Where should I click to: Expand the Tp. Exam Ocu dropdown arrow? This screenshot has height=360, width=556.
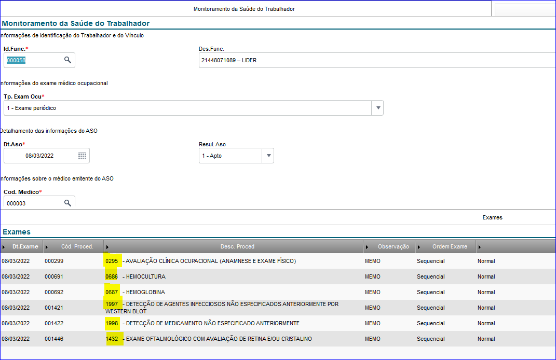coord(378,108)
